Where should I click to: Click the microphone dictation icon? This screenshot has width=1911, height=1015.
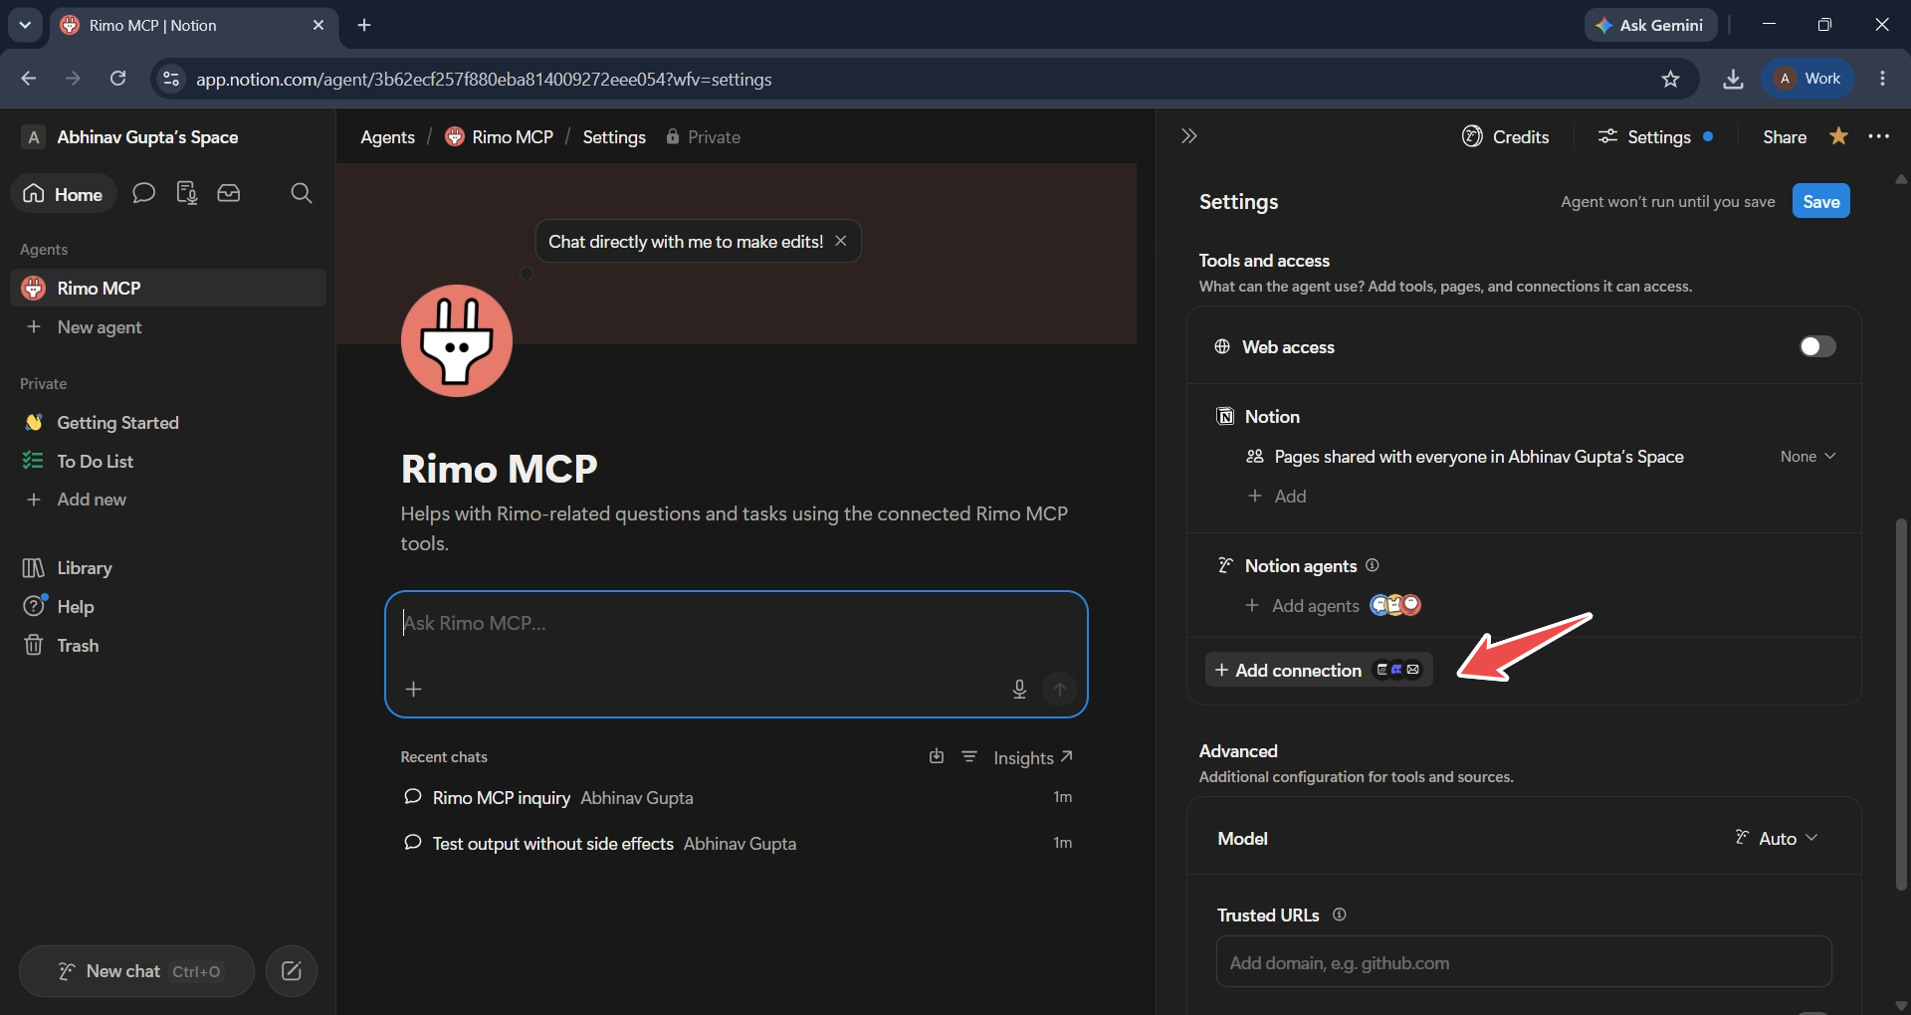(x=1019, y=689)
